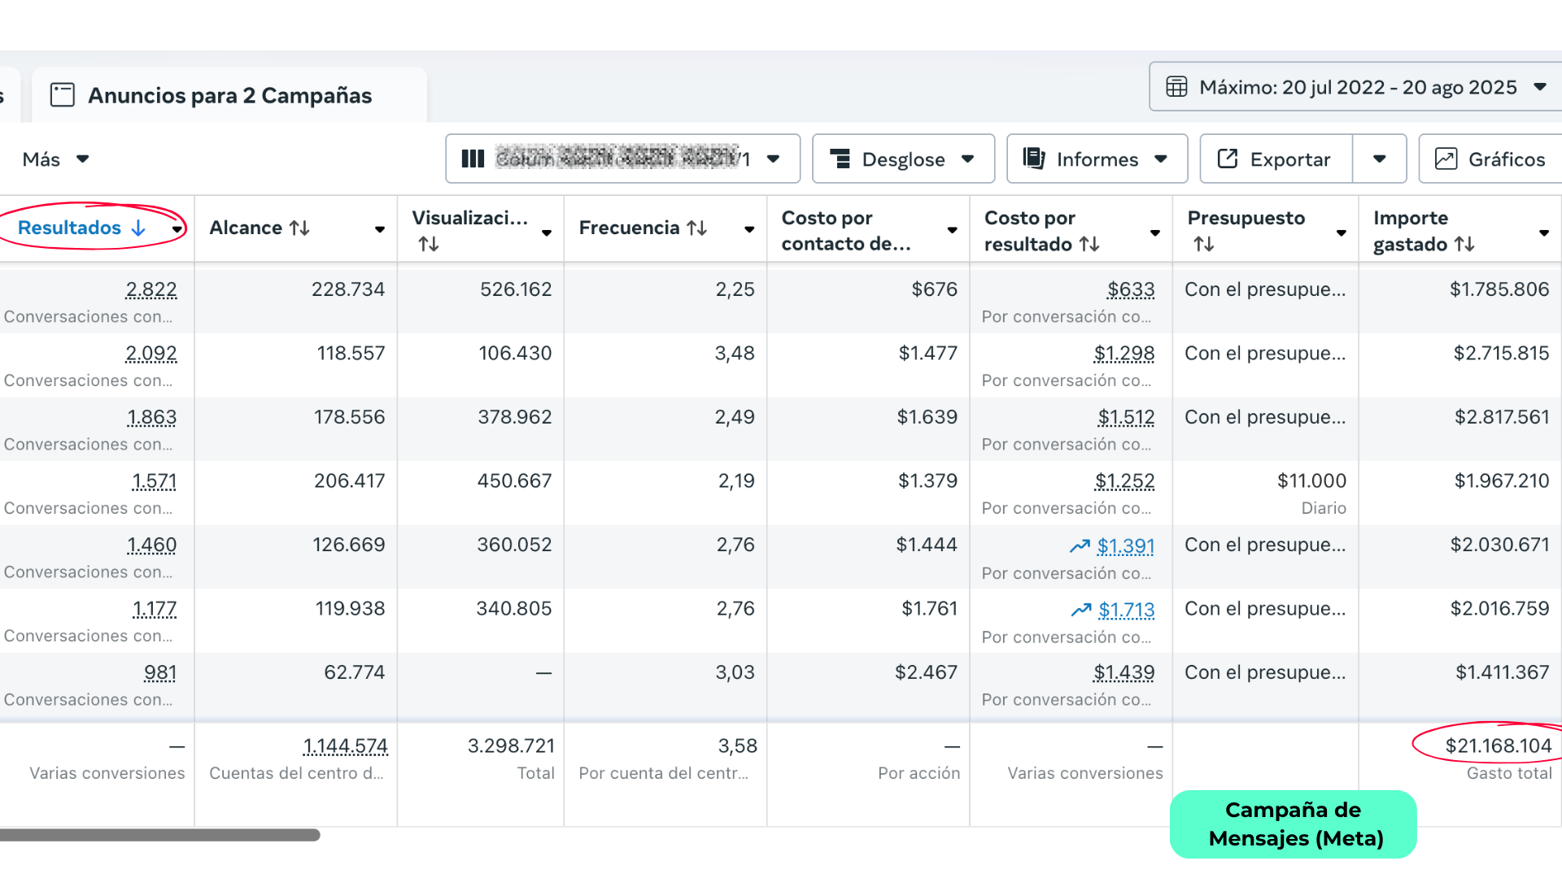Sort by Importe gastado arrows
1562x878 pixels.
(1464, 244)
